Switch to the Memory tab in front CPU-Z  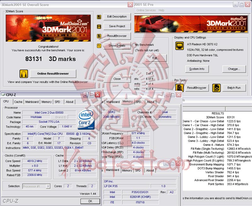click(x=46, y=102)
